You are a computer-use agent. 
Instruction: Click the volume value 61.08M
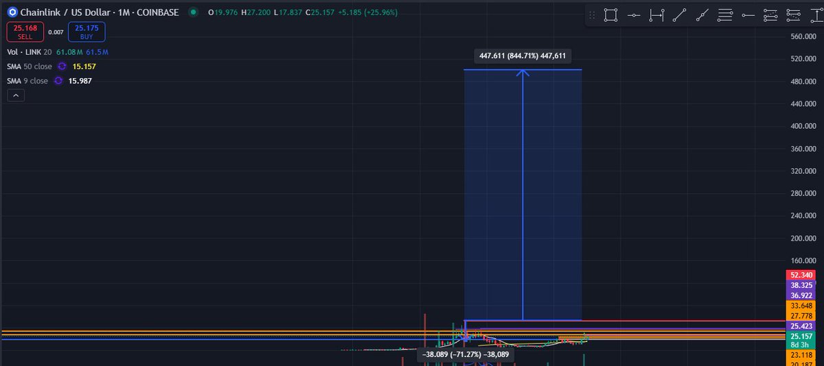(69, 52)
